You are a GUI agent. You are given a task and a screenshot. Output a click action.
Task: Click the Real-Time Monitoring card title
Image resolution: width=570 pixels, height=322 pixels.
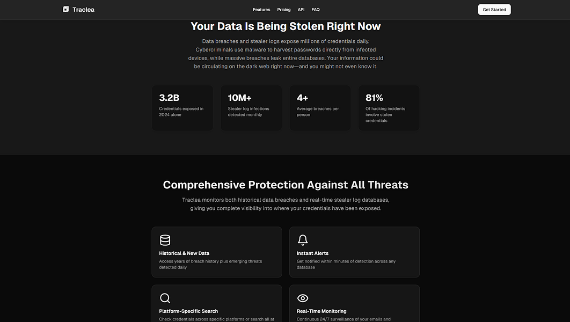pyautogui.click(x=321, y=311)
